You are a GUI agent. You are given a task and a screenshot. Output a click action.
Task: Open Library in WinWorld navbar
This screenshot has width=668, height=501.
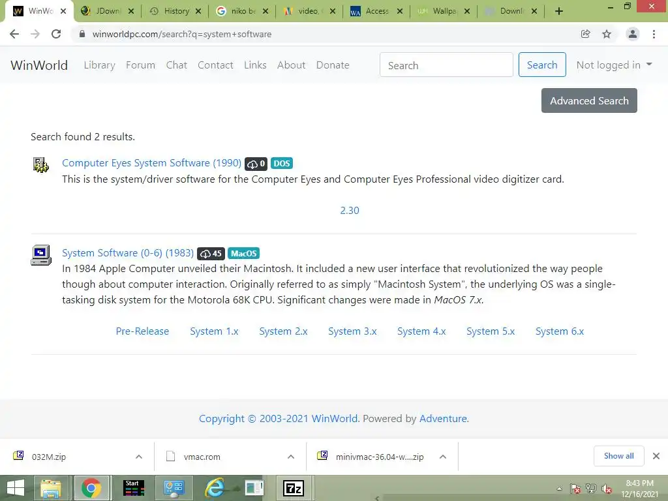[99, 65]
